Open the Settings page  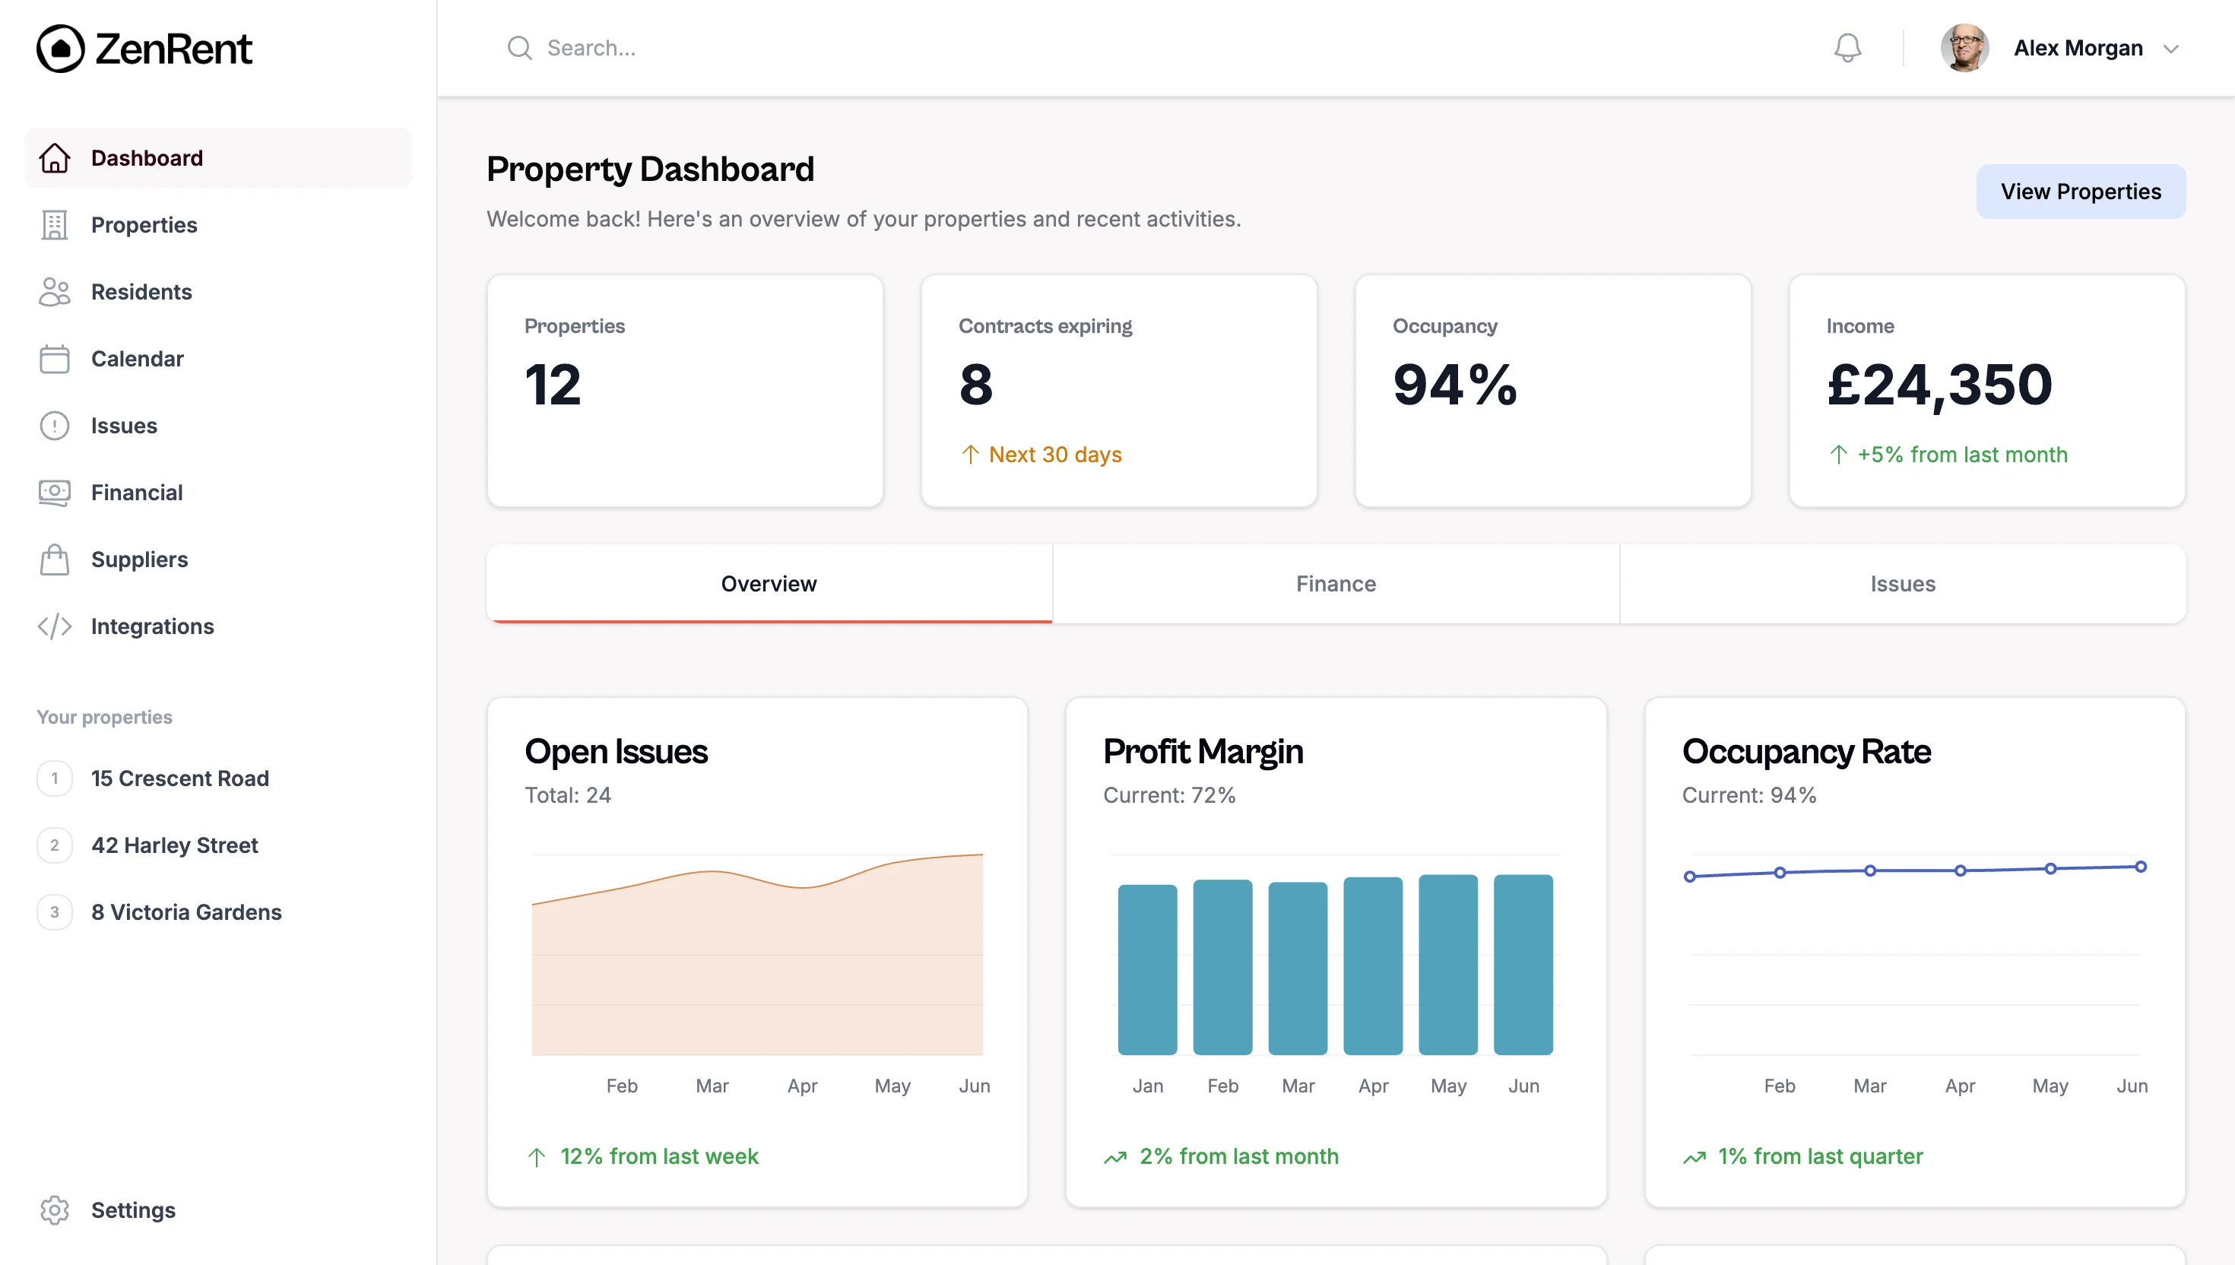coord(132,1210)
